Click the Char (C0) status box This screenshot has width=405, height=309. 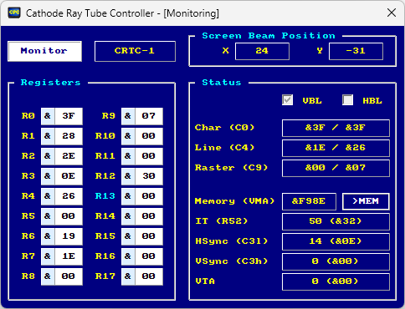[336, 128]
